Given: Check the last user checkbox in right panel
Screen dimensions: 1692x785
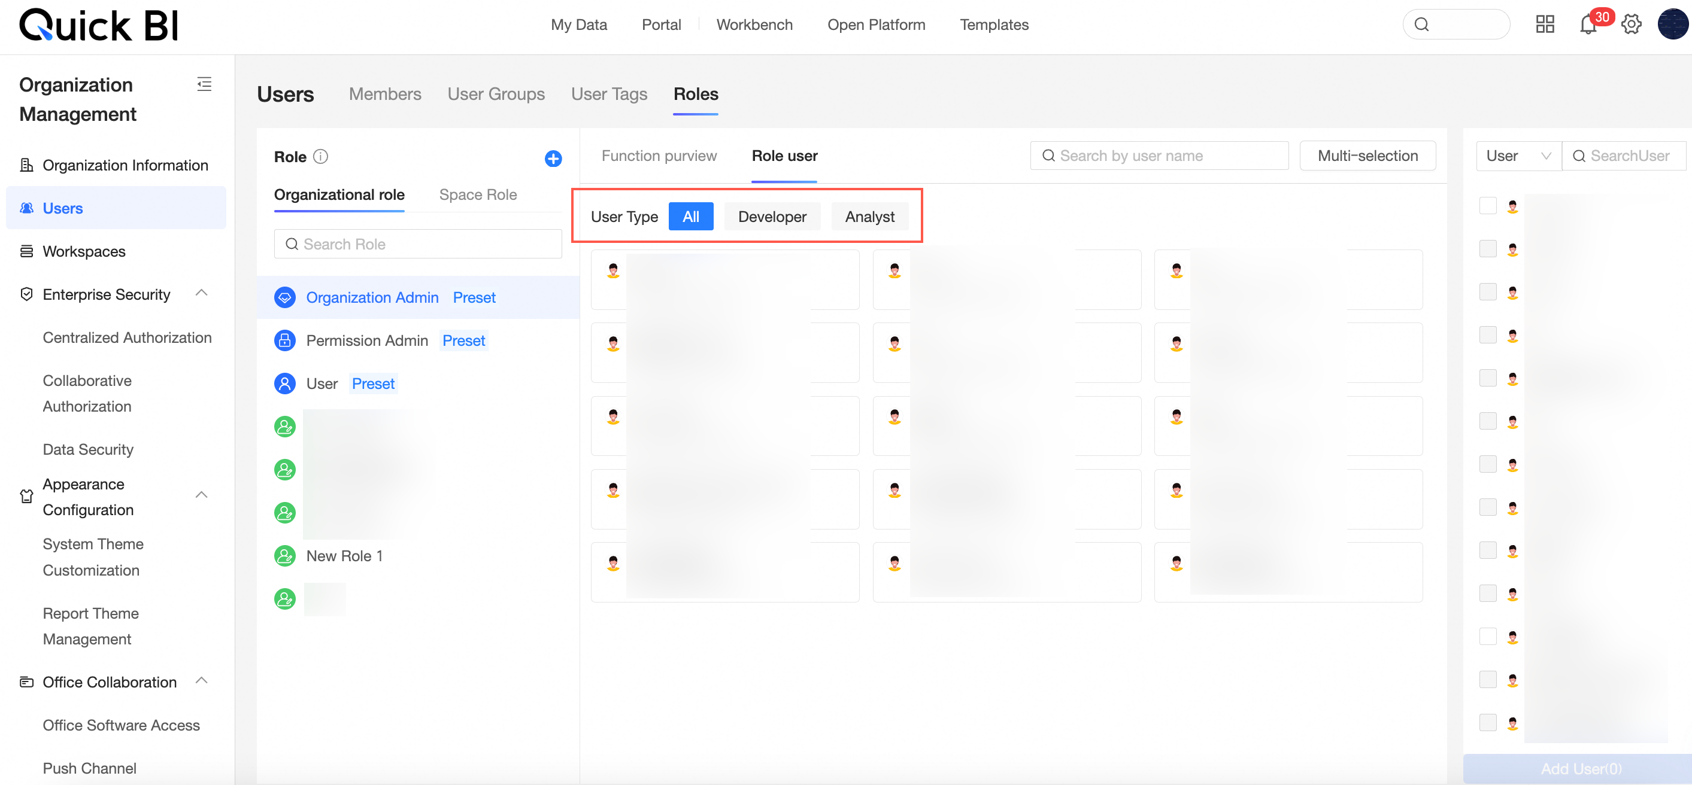Looking at the screenshot, I should tap(1487, 722).
